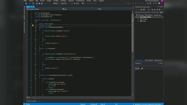Open the ads class navigation dropdown
The height and width of the screenshot is (105, 187).
(80, 9)
